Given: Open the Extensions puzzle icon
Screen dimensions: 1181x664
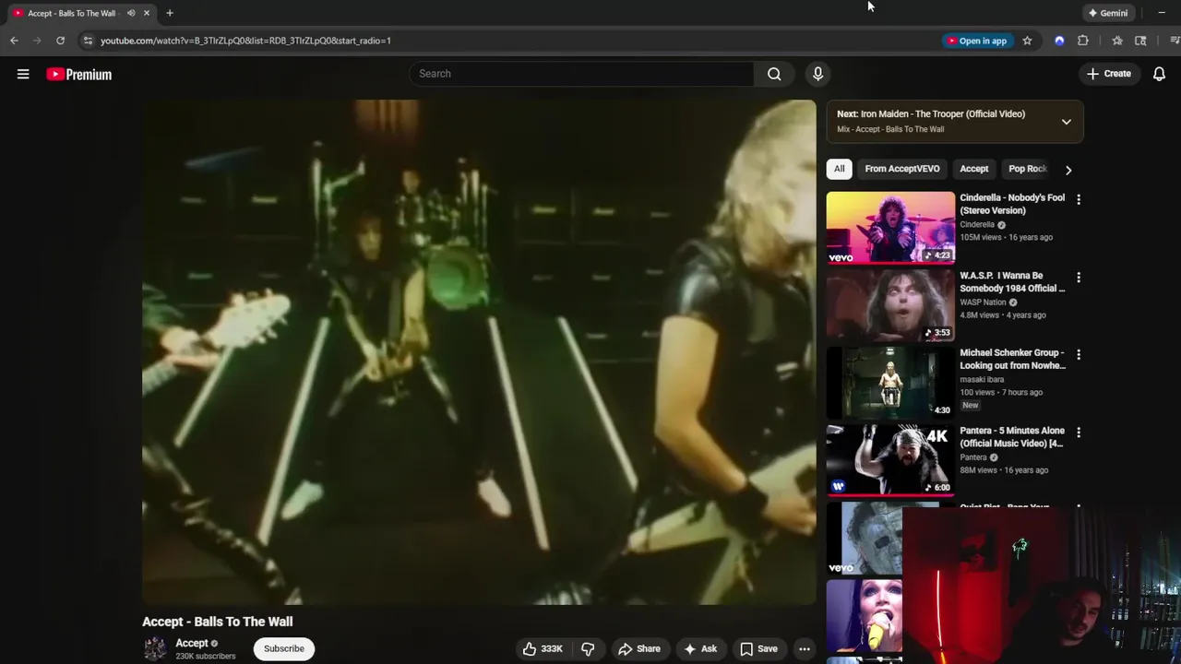Looking at the screenshot, I should point(1083,41).
